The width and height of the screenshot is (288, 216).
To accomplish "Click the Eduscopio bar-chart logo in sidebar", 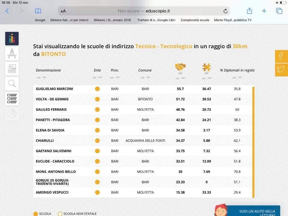I will pos(12,39).
